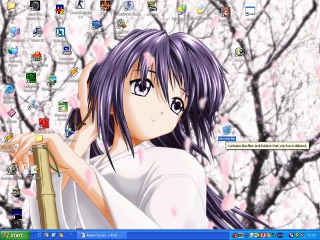
Task: Select the Nero Burning Rom flame shortcut
Action: coord(37,56)
